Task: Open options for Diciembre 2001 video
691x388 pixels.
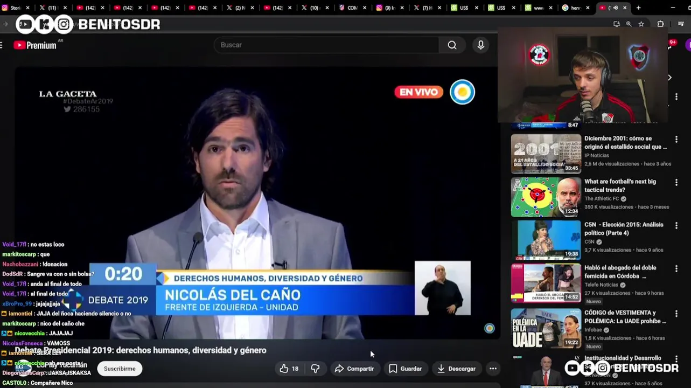Action: [676, 140]
